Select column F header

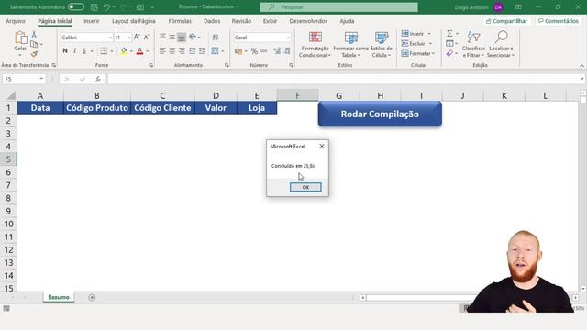pos(297,95)
